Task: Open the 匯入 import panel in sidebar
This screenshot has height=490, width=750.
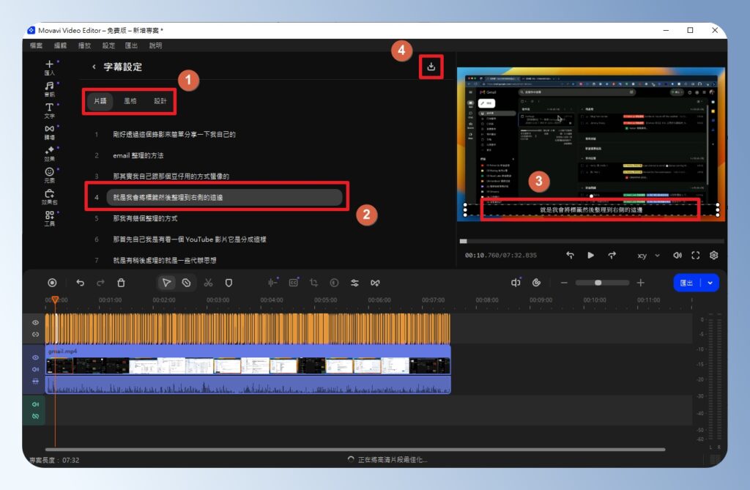Action: (x=50, y=67)
